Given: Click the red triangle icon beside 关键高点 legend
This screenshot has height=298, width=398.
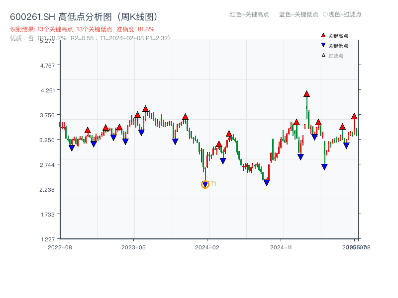Looking at the screenshot, I should 323,35.
